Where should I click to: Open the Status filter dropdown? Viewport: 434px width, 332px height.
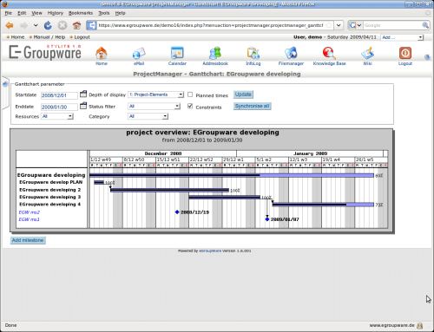(x=154, y=107)
